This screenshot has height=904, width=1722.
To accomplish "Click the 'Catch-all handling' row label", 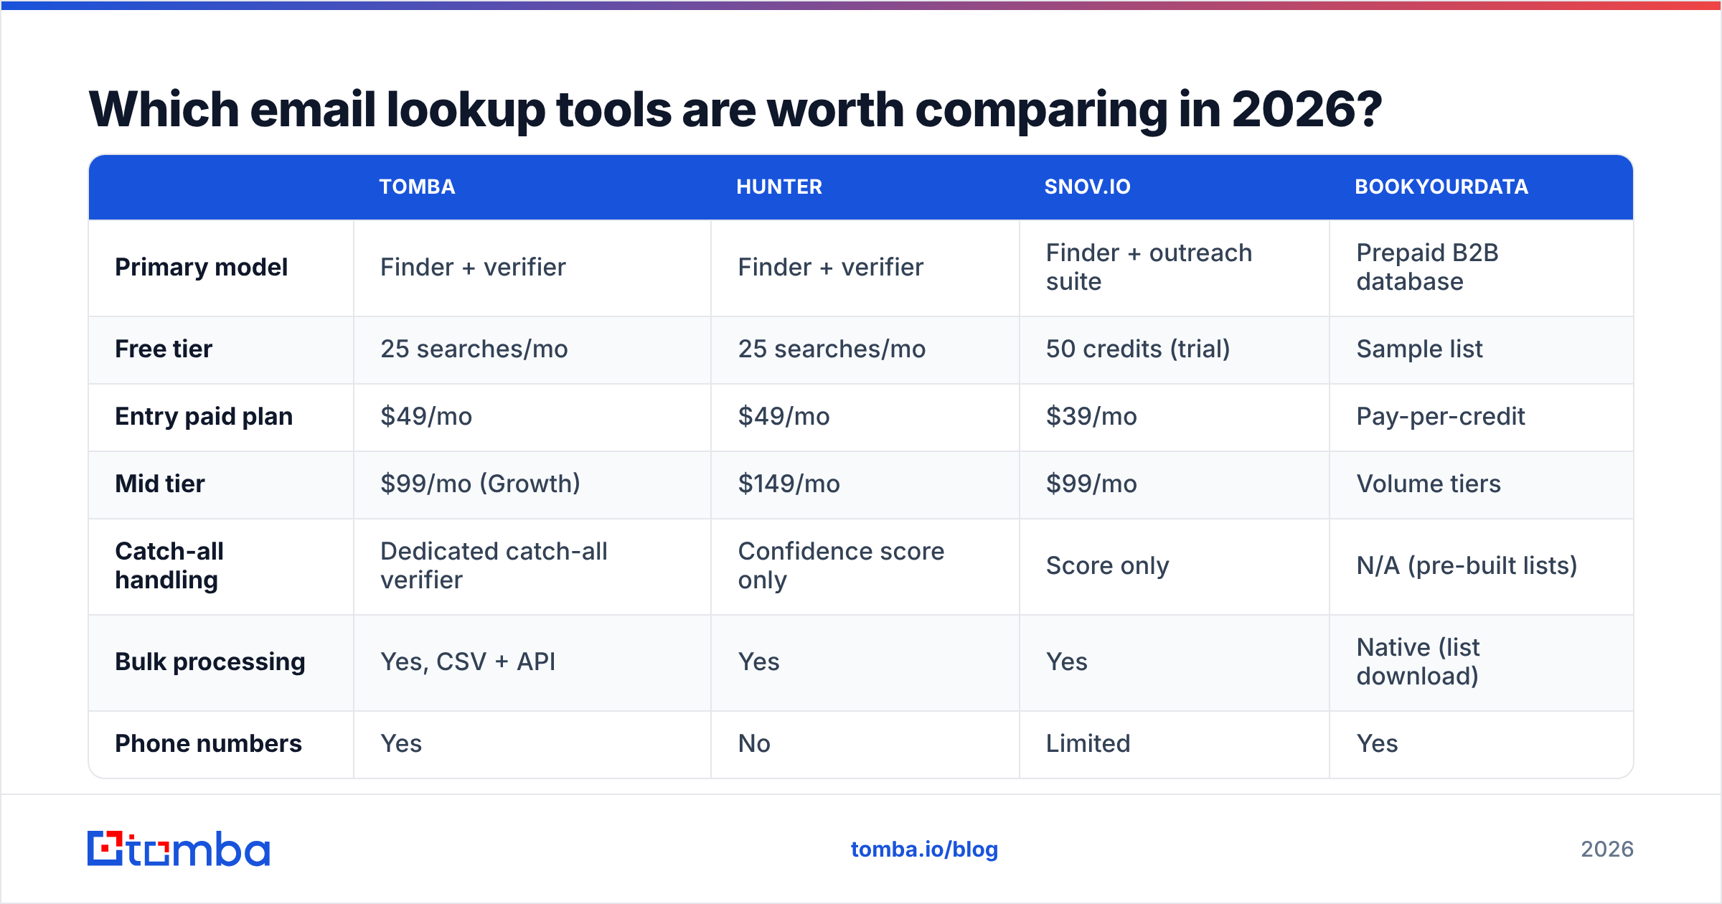I will [x=169, y=566].
